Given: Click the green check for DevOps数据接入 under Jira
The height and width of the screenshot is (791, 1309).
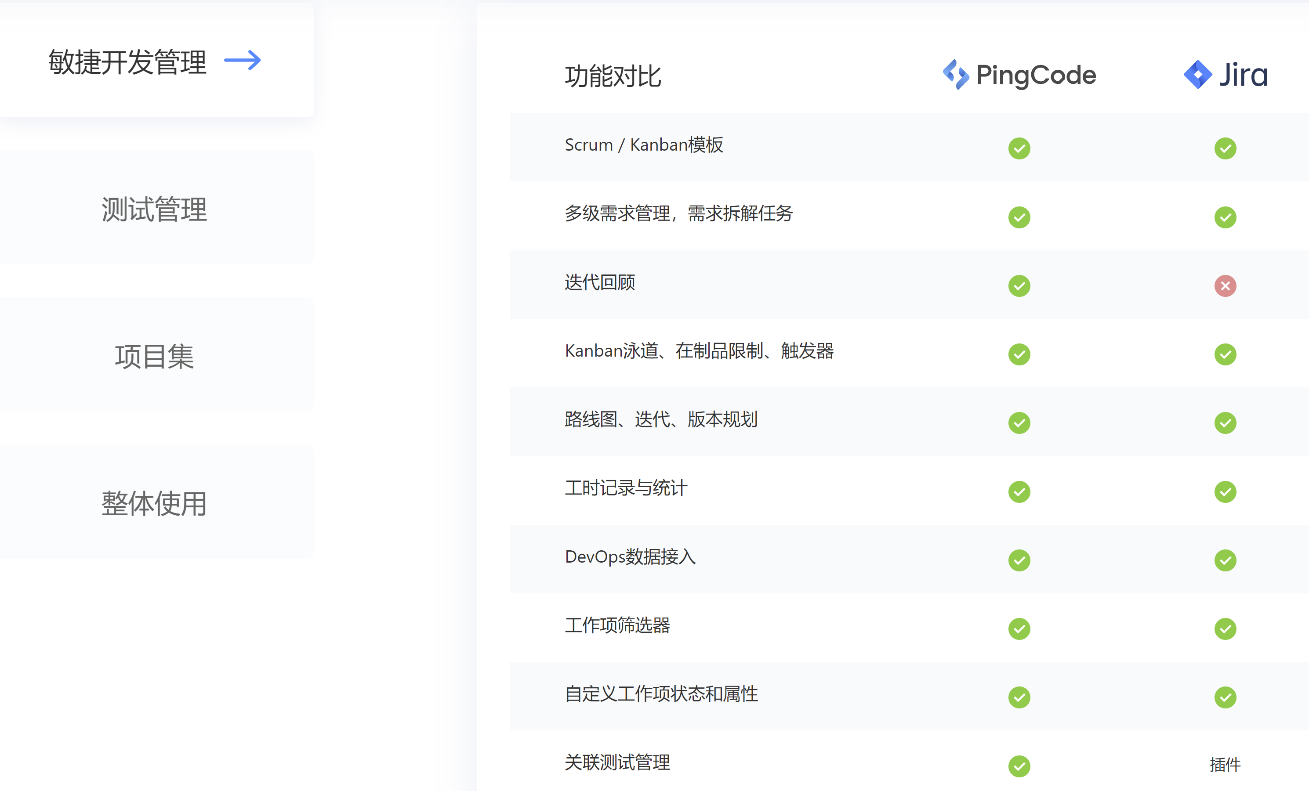Looking at the screenshot, I should click(1225, 560).
